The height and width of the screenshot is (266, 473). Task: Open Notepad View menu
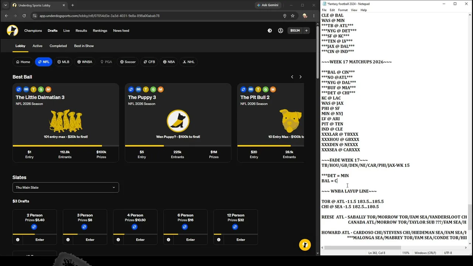click(354, 10)
